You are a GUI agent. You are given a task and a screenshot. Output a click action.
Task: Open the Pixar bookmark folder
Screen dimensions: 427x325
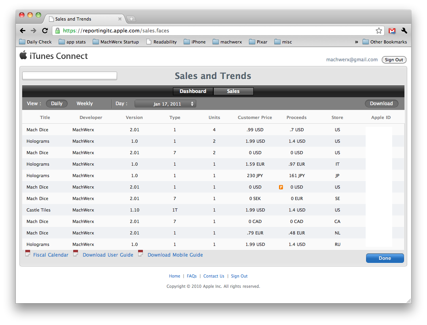258,42
